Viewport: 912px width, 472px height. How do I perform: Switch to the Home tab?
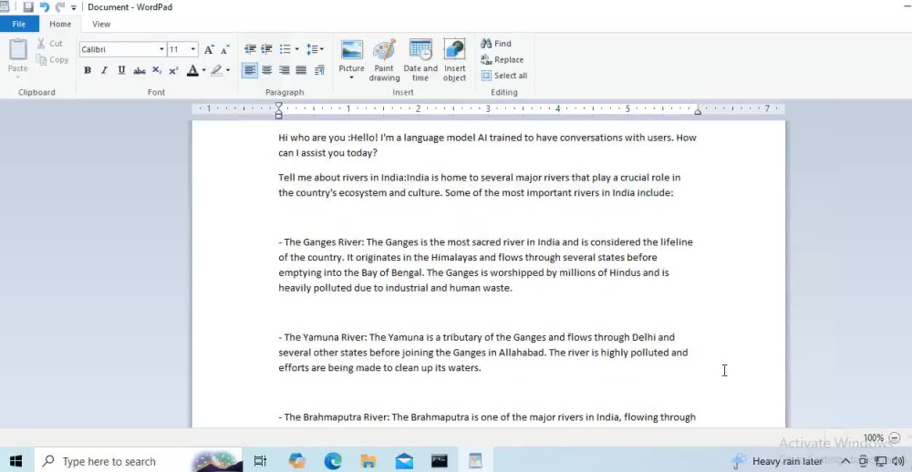click(x=60, y=24)
